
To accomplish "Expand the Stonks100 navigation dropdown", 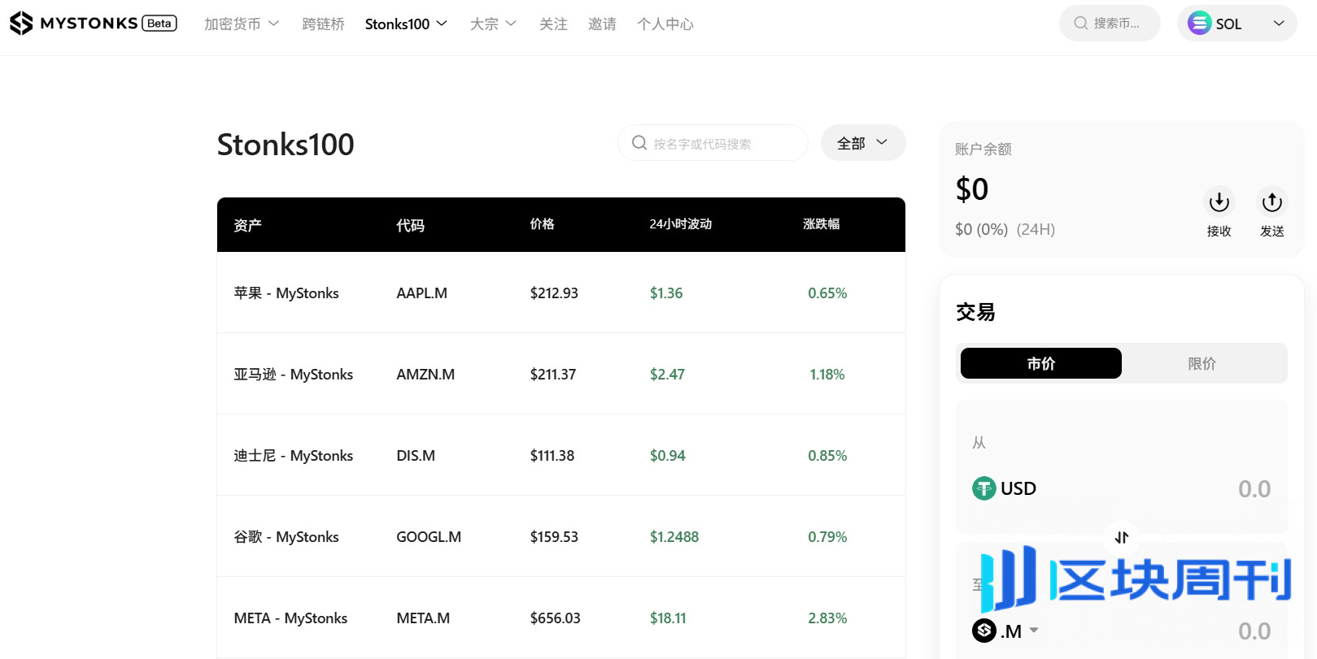I will [406, 24].
